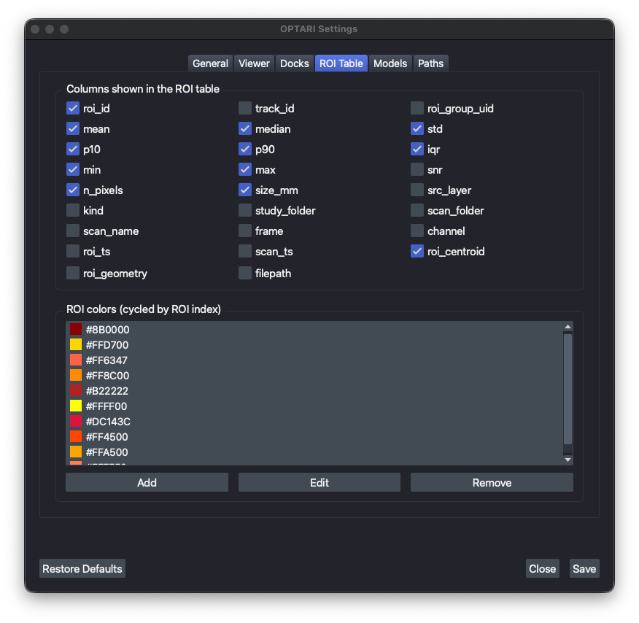Image resolution: width=639 pixels, height=623 pixels.
Task: Click the ROI colors scrollbar thumb
Action: pos(568,389)
